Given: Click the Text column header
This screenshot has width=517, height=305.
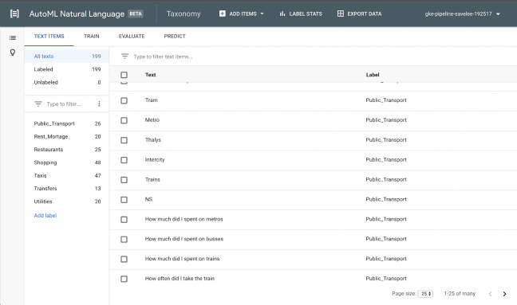Looking at the screenshot, I should click(x=150, y=75).
